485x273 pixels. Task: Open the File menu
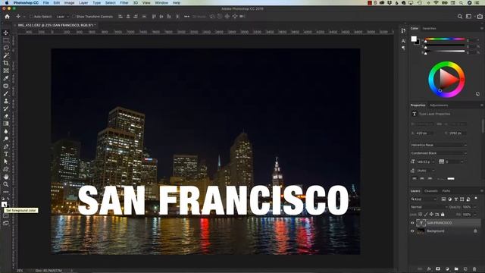click(45, 3)
